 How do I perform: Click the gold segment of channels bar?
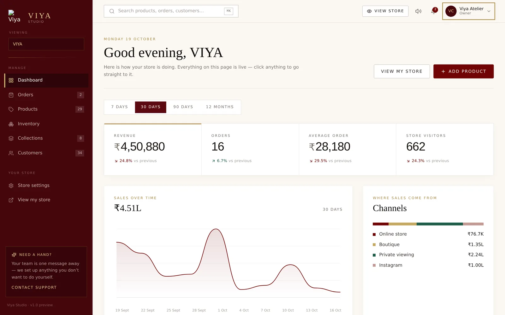[402, 224]
